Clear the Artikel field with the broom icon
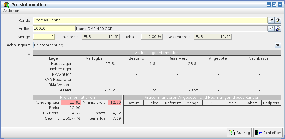Image resolution: width=285 pixels, height=139 pixels. pos(271,29)
